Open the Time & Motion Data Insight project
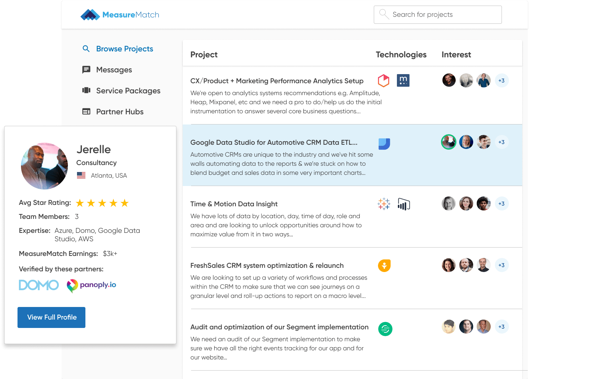Screen dimensions: 609x379 tap(234, 204)
